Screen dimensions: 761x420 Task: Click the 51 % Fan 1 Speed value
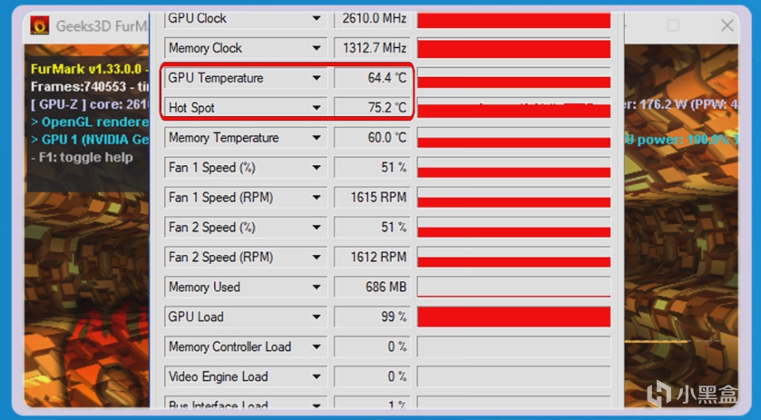tap(372, 168)
